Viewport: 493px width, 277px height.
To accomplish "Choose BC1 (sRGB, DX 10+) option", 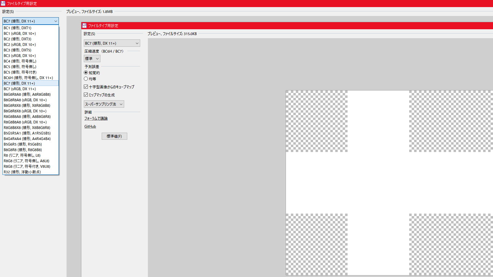I will [31, 33].
